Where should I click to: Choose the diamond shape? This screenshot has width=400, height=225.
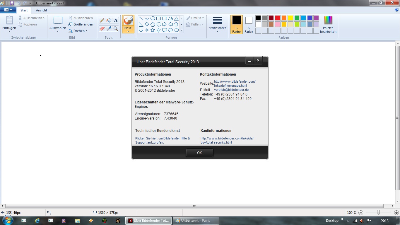147,24
